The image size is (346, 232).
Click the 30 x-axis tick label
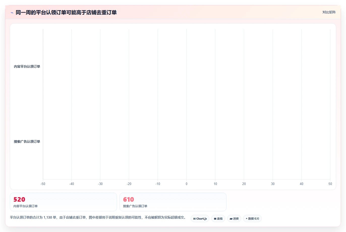coord(273,184)
